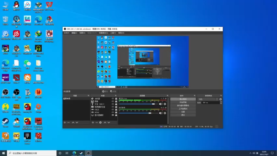Screen dimensions: 277x156
Task: Open the 工具(T) menu
Action: click(x=113, y=33)
